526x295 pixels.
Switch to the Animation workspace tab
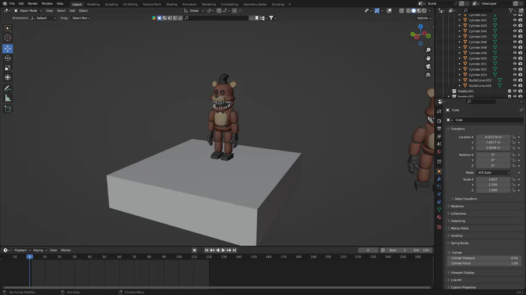click(189, 4)
